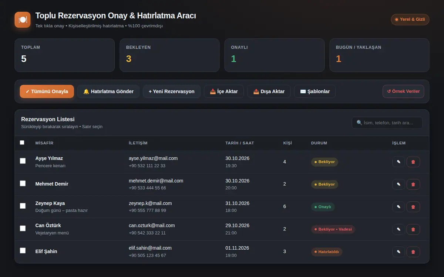Click the note Vejetaryen menü
Viewport: 444px width, 277px height.
(x=52, y=233)
